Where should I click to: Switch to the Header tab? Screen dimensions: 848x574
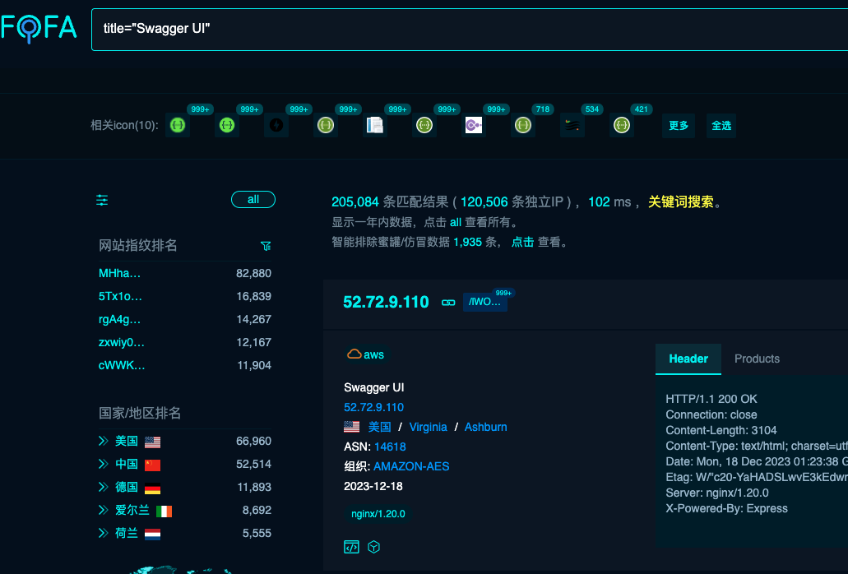[x=688, y=359]
